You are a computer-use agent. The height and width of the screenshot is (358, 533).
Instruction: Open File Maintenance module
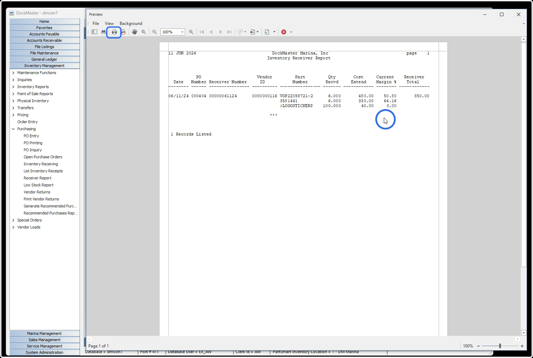click(44, 53)
